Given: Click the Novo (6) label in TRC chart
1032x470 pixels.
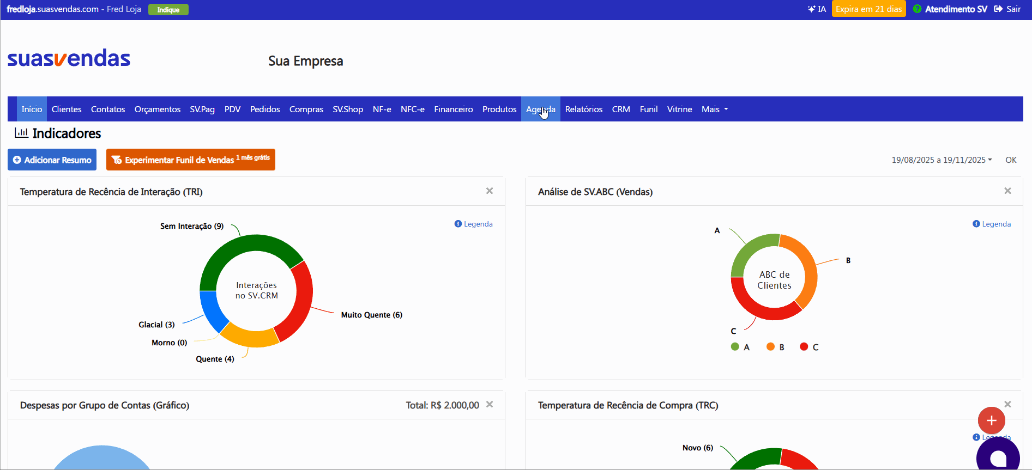Looking at the screenshot, I should (698, 448).
